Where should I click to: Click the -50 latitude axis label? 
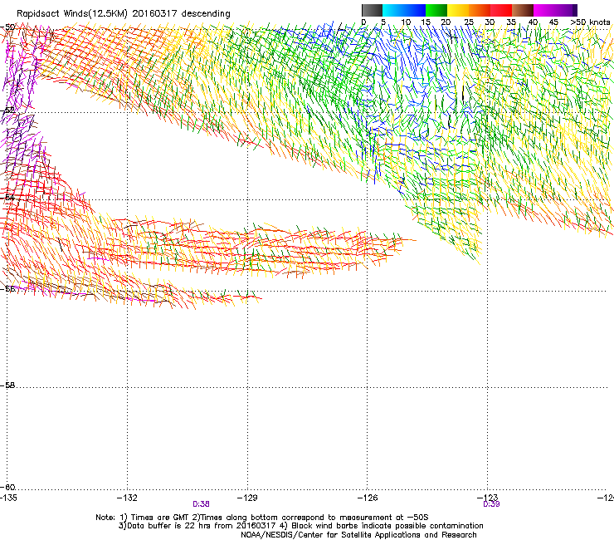click(x=7, y=27)
